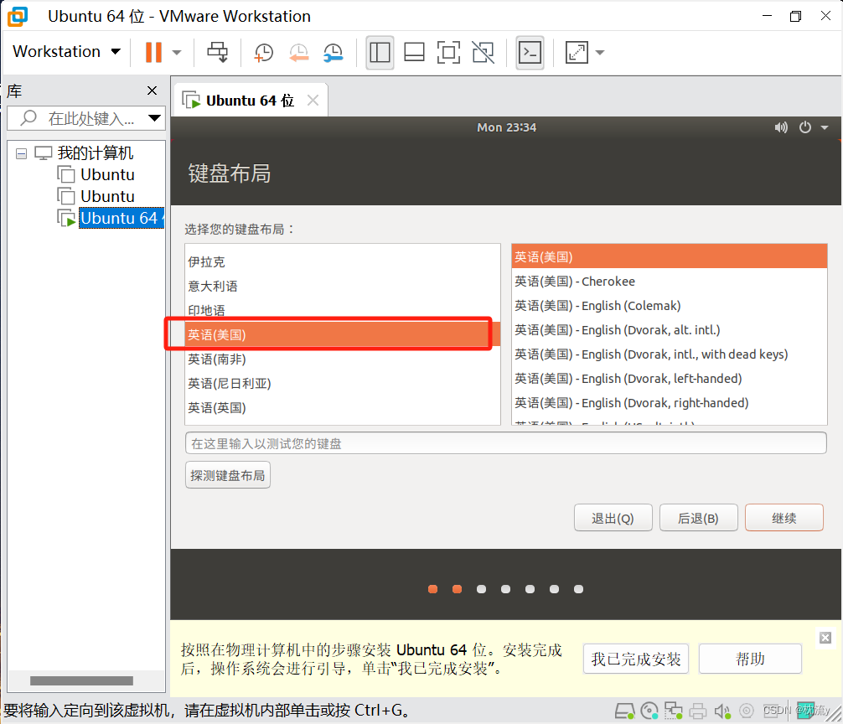The image size is (843, 724).
Task: Toggle the library sidebar view
Action: click(x=380, y=52)
